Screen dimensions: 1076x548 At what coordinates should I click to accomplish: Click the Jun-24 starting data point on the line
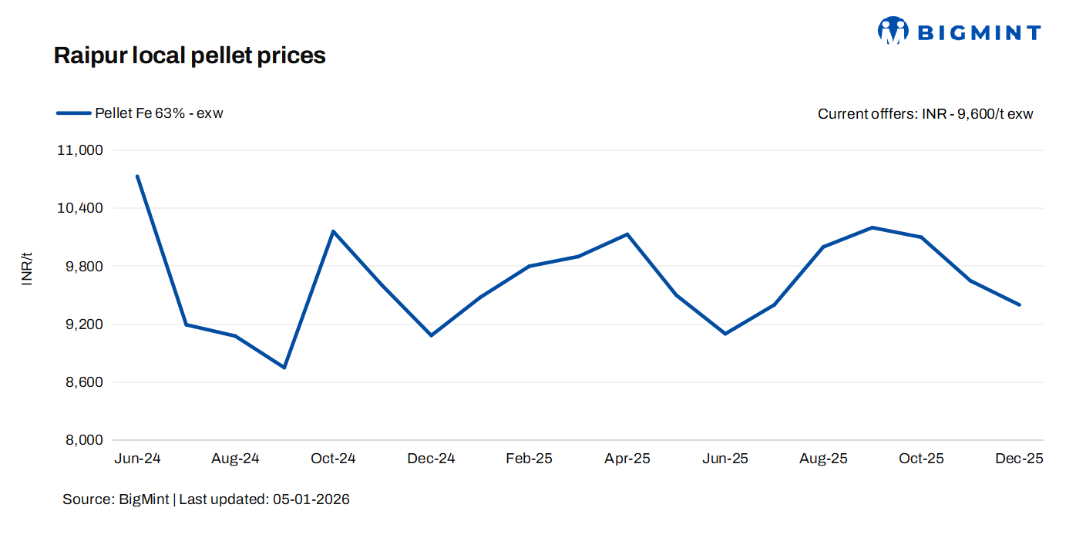click(x=137, y=177)
